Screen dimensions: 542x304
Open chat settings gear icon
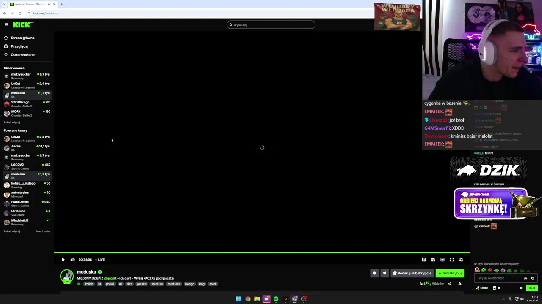point(521,288)
